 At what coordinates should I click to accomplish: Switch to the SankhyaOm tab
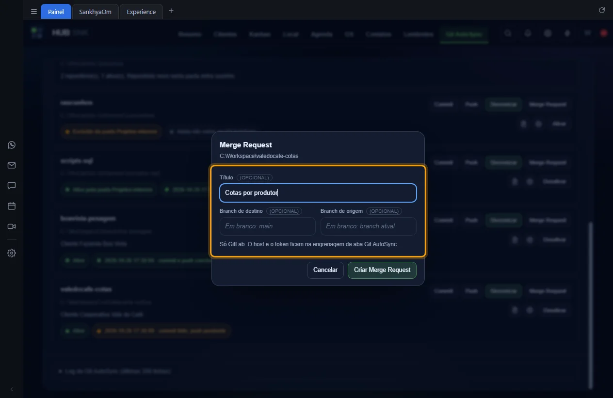(x=95, y=12)
